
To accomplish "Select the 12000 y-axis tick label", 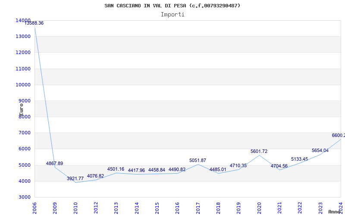I will [x=23, y=52].
